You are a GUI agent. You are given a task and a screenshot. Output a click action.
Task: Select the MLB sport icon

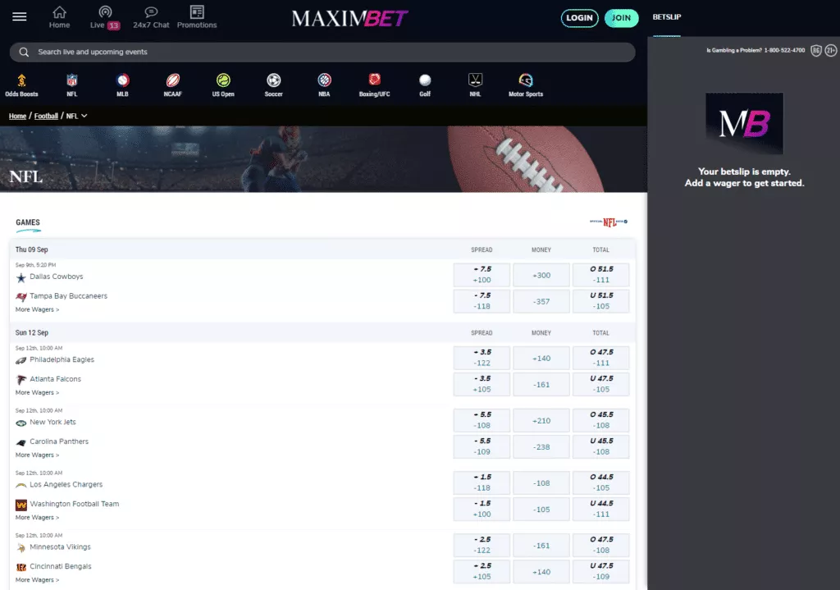point(122,80)
